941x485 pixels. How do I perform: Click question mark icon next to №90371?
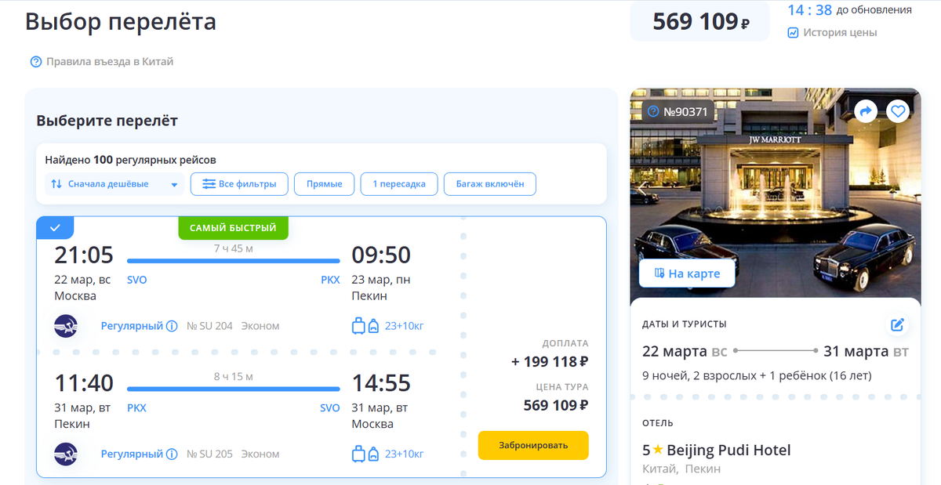click(x=652, y=112)
